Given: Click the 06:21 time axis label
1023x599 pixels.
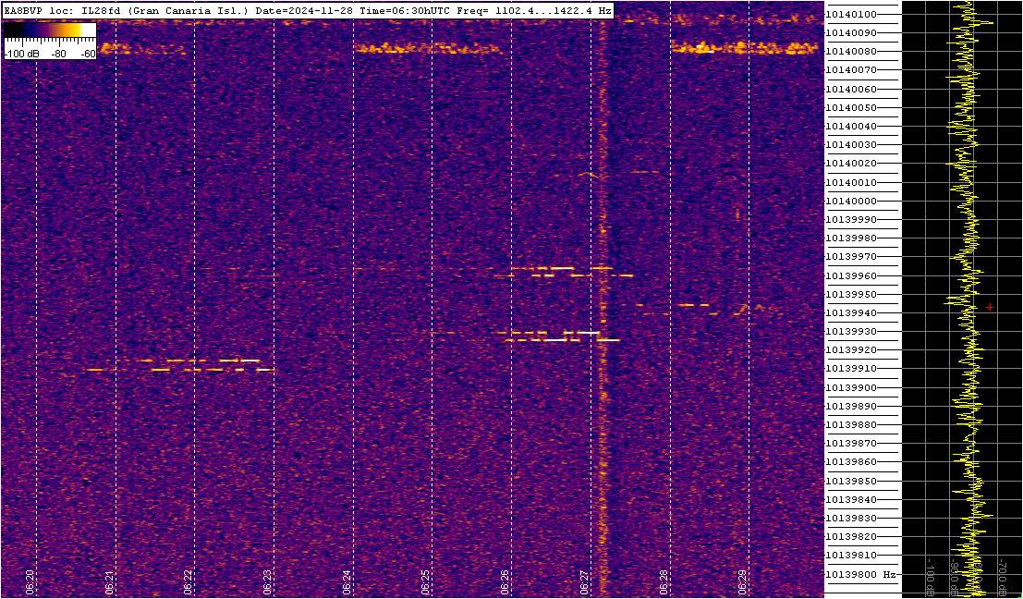Looking at the screenshot, I should 110,582.
